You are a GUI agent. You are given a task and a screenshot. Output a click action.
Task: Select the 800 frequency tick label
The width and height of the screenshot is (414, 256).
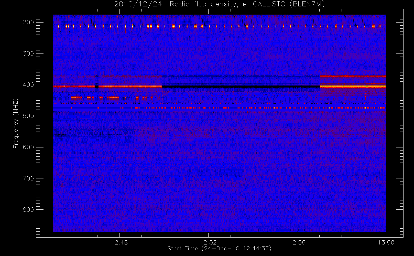(28, 210)
